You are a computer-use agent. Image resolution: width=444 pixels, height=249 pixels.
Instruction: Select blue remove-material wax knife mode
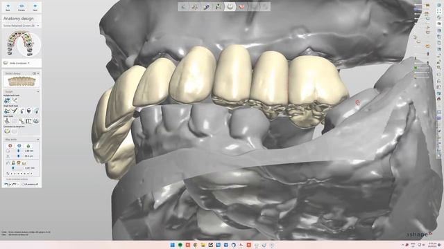pyautogui.click(x=19, y=146)
